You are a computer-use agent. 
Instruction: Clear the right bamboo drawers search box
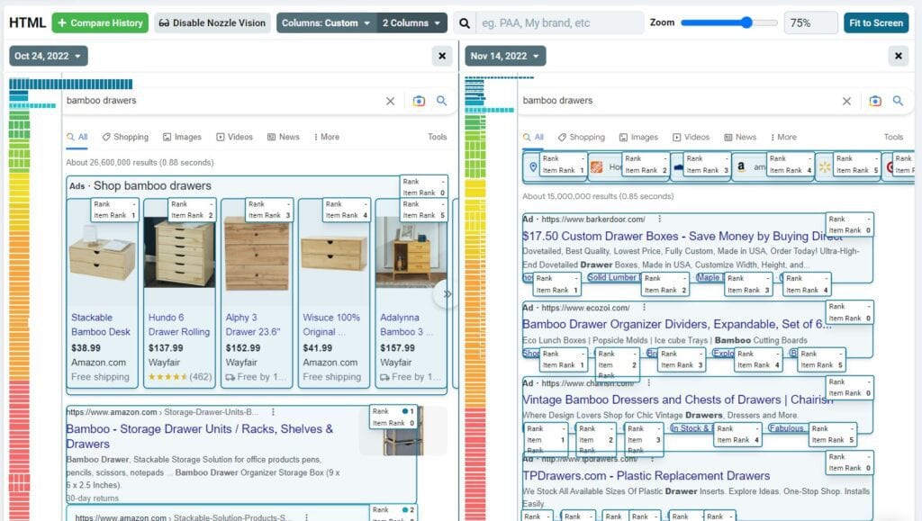click(846, 101)
